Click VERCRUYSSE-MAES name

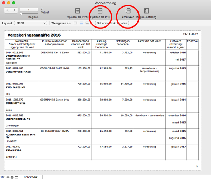pyautogui.click(x=18, y=72)
